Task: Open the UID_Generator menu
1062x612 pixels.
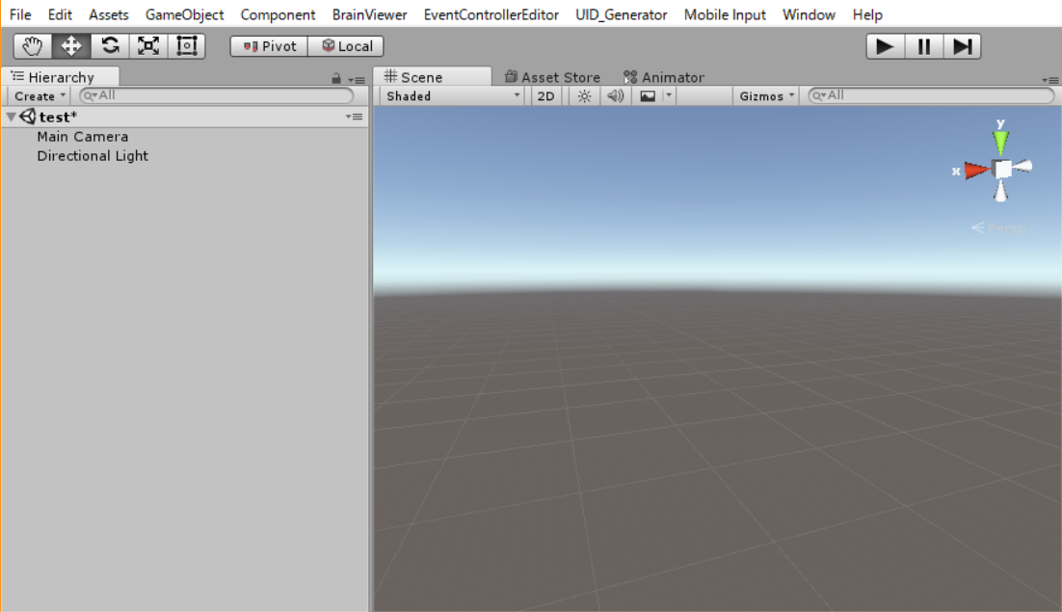Action: (x=621, y=14)
